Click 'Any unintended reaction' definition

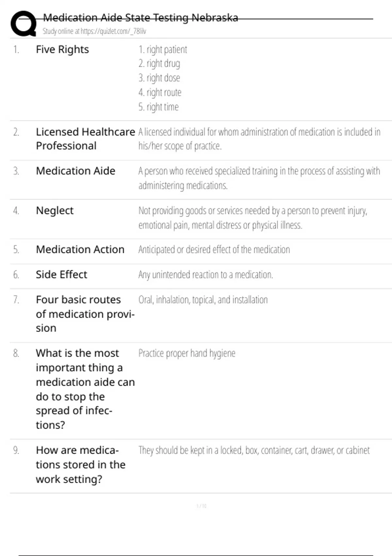tap(205, 275)
